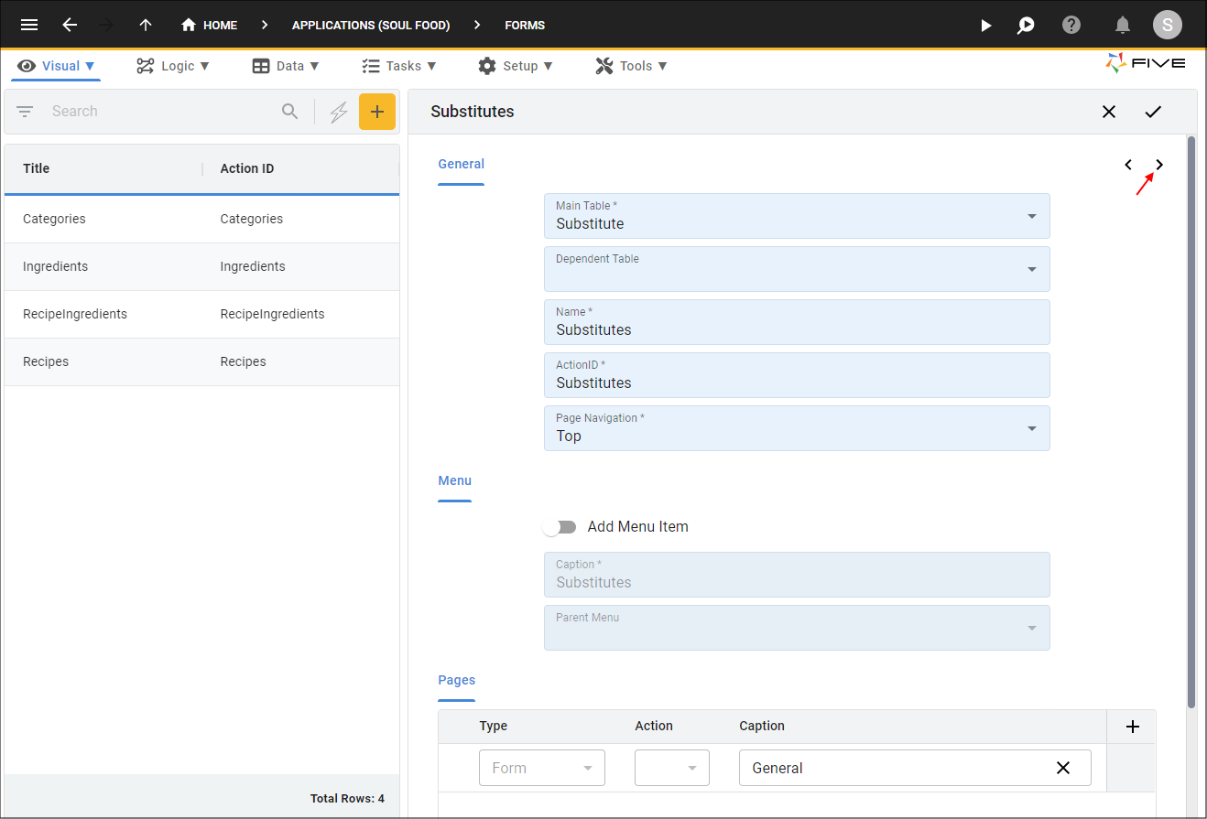Open the Parent Menu dropdown
The height and width of the screenshot is (819, 1207).
click(x=797, y=628)
